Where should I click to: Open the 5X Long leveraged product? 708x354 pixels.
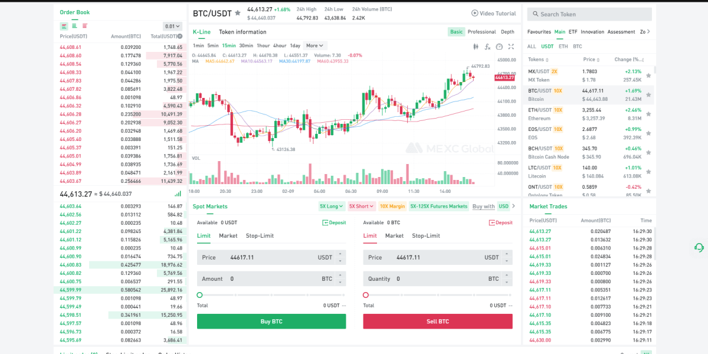coord(331,206)
